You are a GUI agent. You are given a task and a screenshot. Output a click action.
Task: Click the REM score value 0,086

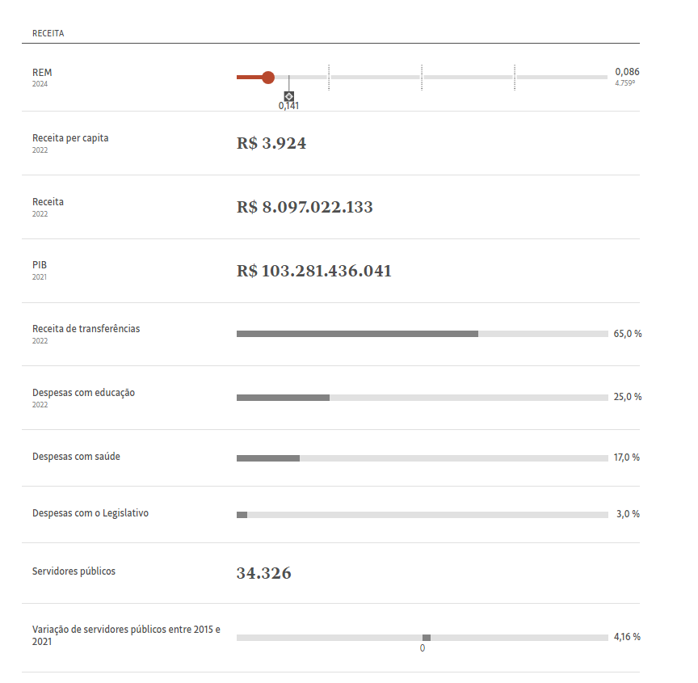click(x=627, y=72)
